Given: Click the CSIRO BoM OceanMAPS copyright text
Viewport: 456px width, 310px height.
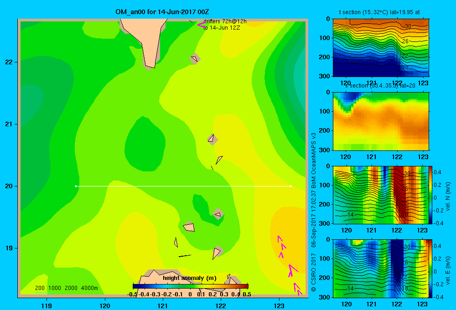Looking at the screenshot, I should pyautogui.click(x=314, y=212).
